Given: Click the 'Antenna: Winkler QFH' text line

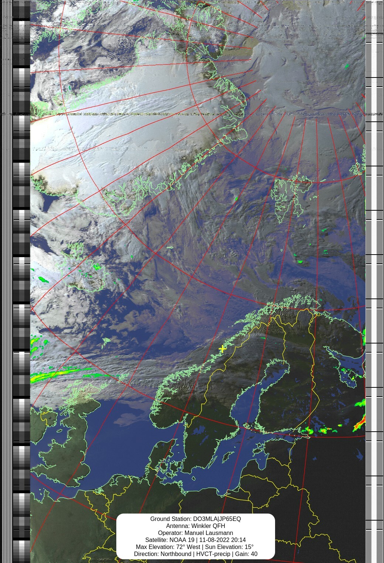Looking at the screenshot, I should tap(195, 526).
